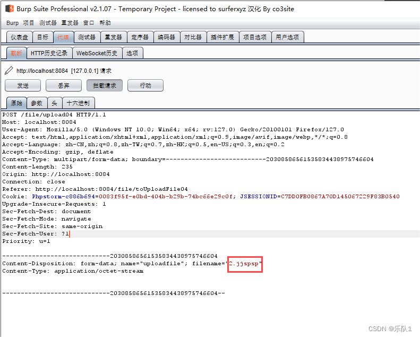The width and height of the screenshot is (420, 337).
Task: Click the Upgrade-Insecure-Requests: 1 line
Action: [x=54, y=204]
